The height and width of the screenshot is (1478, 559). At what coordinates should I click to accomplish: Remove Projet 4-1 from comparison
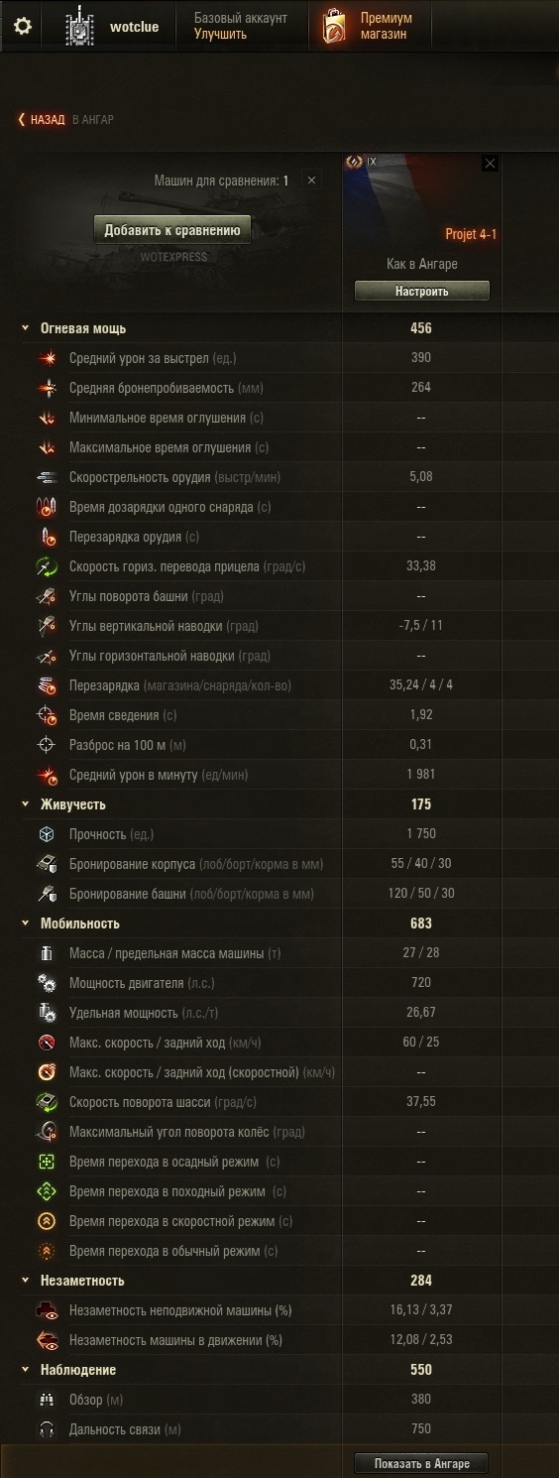pyautogui.click(x=490, y=164)
